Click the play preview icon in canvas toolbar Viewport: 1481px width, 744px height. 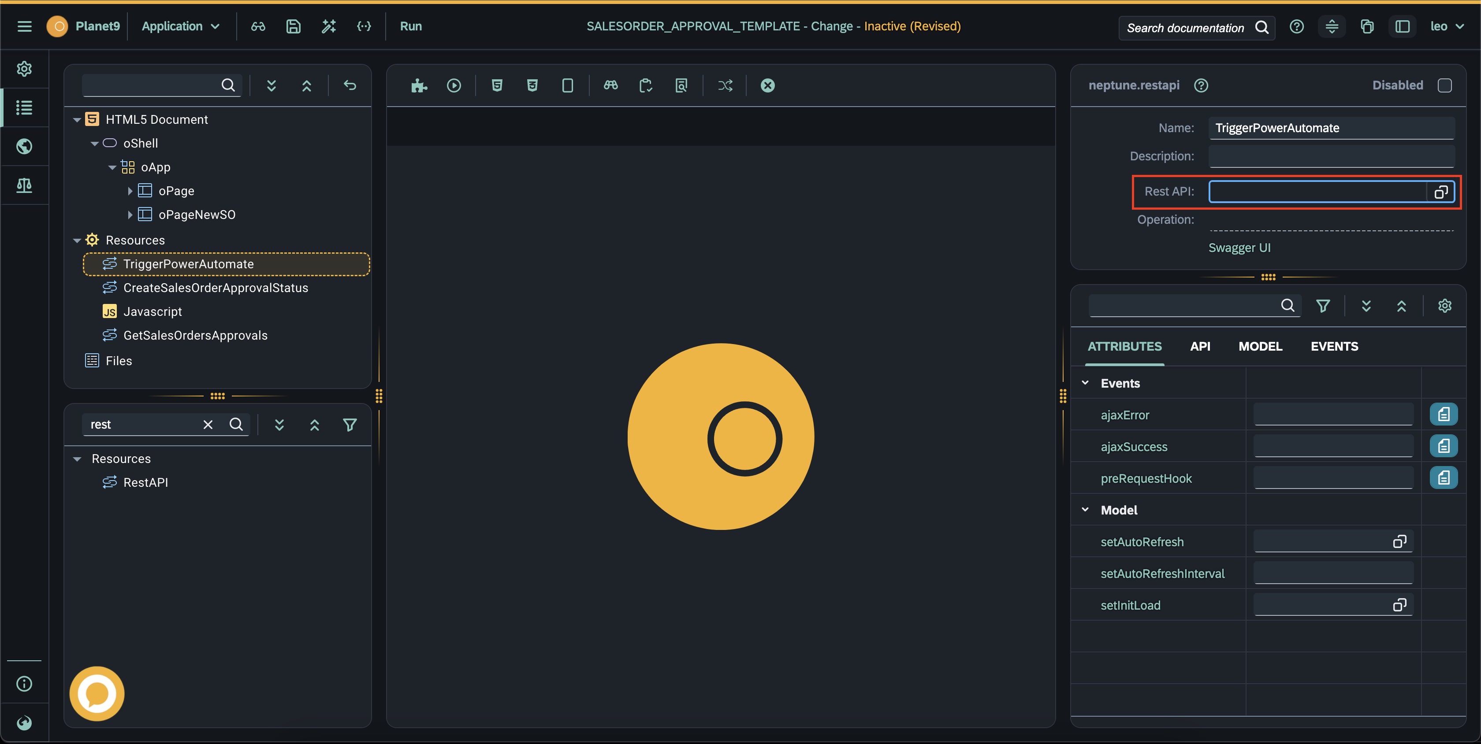(x=454, y=85)
